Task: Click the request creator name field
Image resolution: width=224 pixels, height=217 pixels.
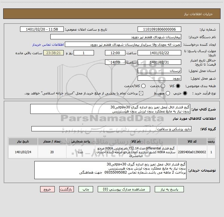Action: pyautogui.click(x=123, y=45)
